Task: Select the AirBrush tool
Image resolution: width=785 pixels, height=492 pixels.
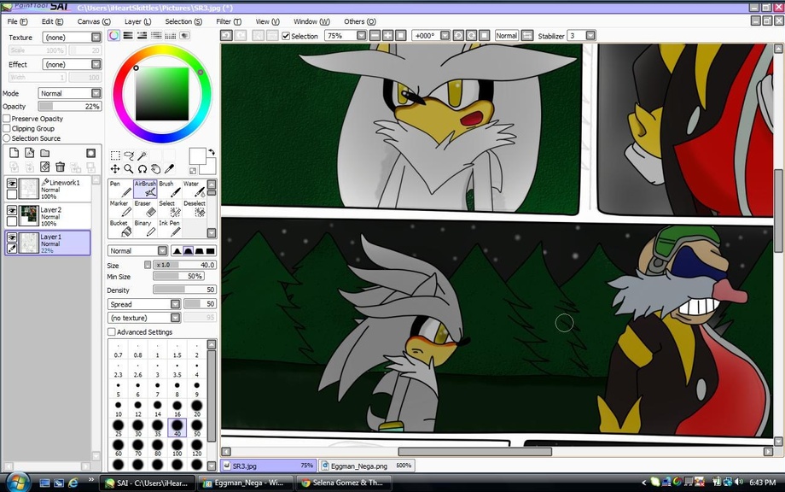Action: [x=145, y=189]
